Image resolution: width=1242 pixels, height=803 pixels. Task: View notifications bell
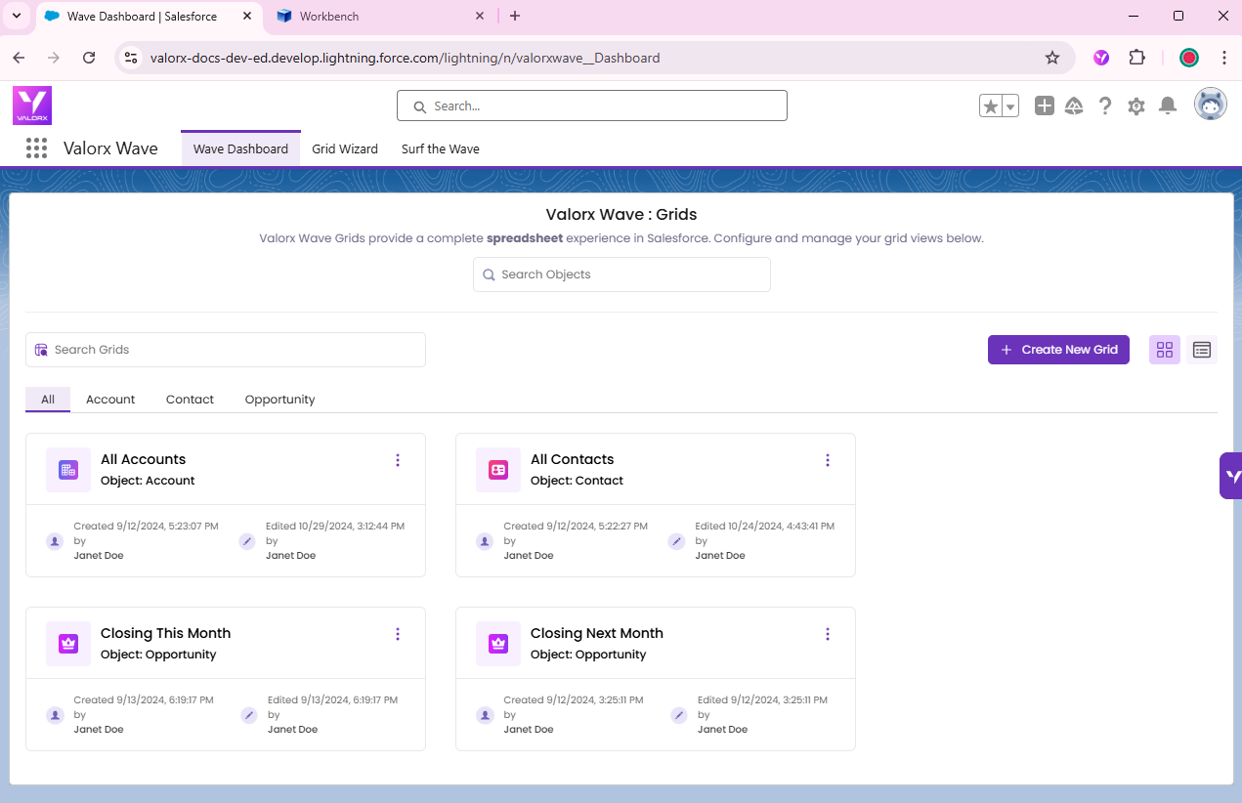point(1167,106)
